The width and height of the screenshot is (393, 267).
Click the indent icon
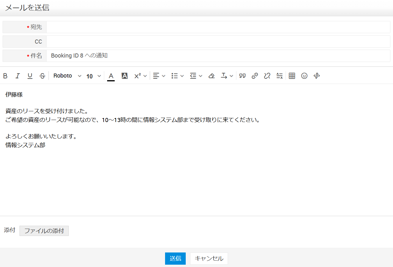[x=193, y=76]
